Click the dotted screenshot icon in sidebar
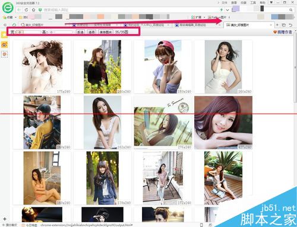297x227 pixels. pos(4,54)
